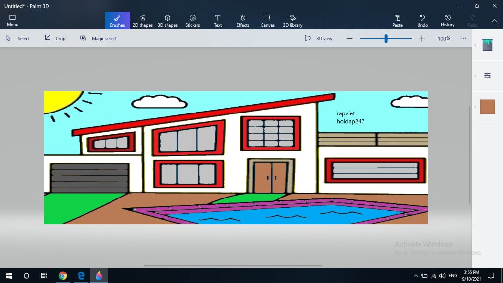
Task: Open the Canvas tab
Action: coord(268,21)
